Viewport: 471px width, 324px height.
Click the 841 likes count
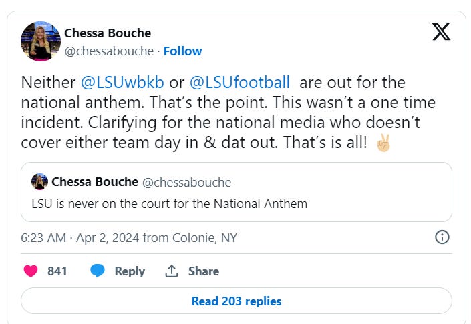click(x=57, y=271)
